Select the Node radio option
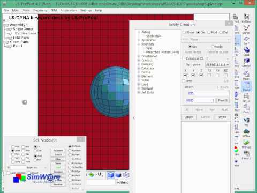257x193 pixels. [213, 47]
